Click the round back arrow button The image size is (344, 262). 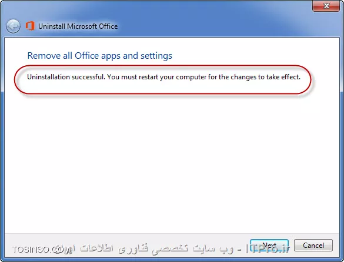point(13,26)
